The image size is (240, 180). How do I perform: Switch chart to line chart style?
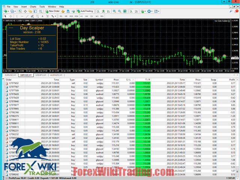click(x=108, y=11)
